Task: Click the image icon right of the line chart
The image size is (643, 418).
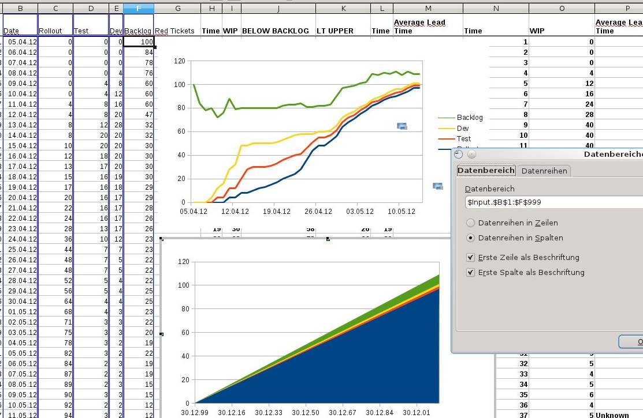Action: 437,186
